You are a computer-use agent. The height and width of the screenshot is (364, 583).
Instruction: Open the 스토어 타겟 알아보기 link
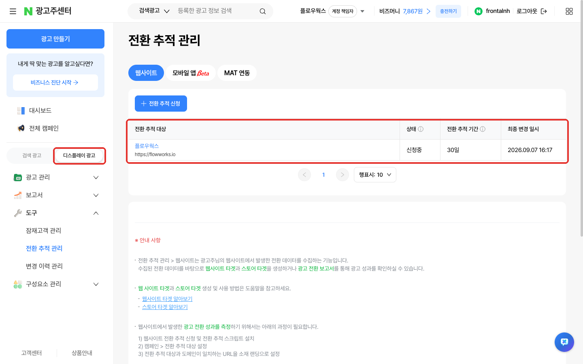[x=165, y=307]
